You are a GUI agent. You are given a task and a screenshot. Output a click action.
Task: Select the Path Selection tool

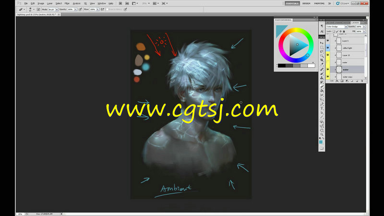coord(322,113)
